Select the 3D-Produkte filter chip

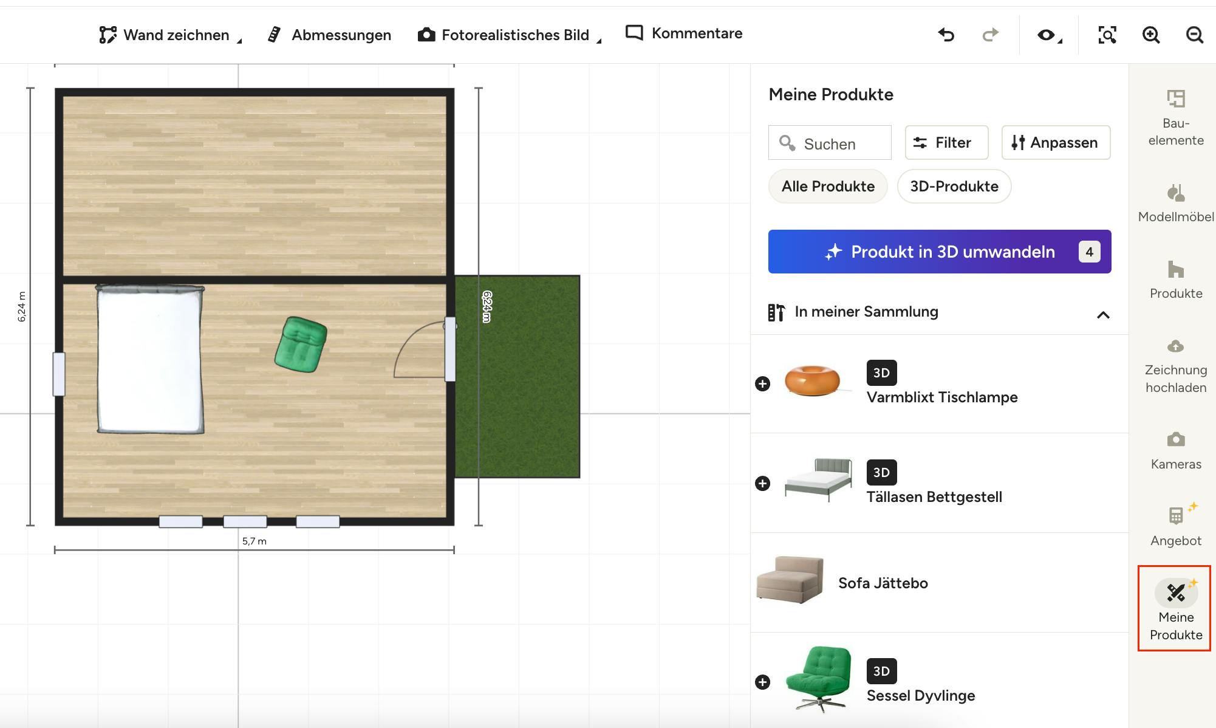coord(954,186)
